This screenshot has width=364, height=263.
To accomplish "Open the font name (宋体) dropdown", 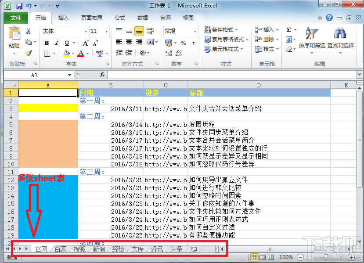I will tap(86, 32).
